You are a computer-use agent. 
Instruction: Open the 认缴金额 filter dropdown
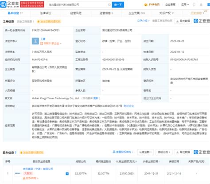[145, 152]
